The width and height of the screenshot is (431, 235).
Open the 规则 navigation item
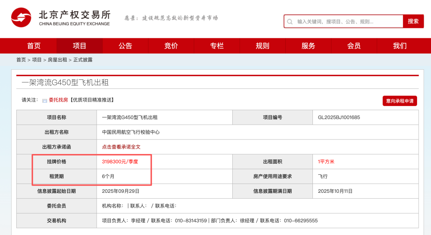click(x=263, y=46)
